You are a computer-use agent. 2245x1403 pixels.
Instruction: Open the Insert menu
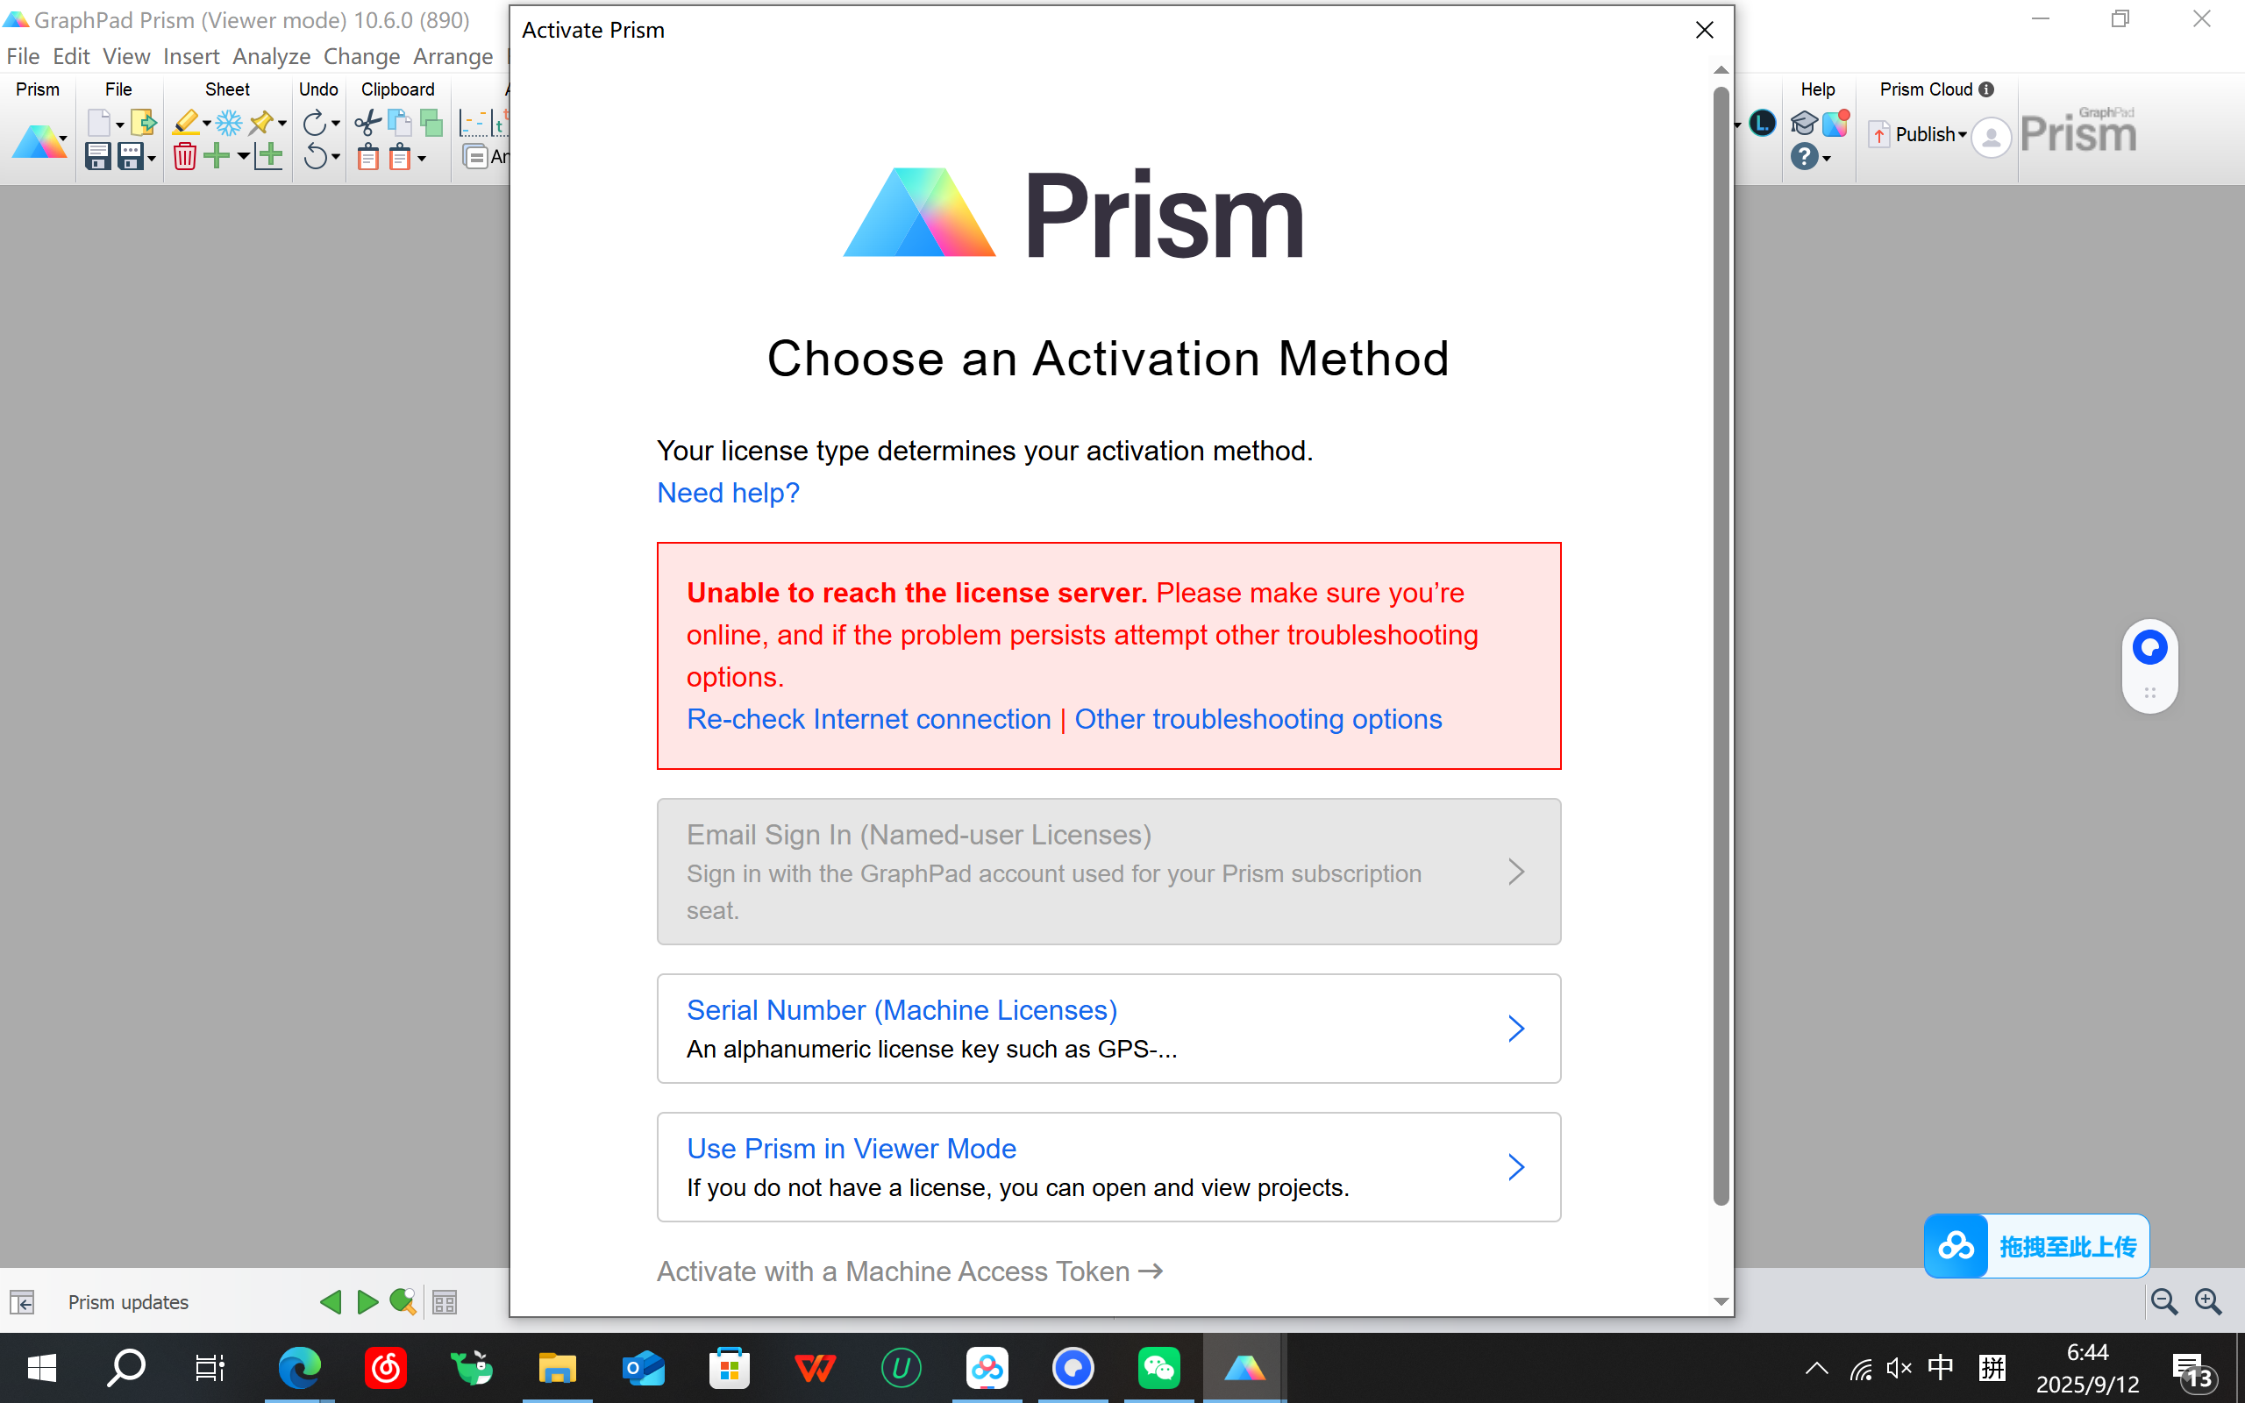click(x=191, y=55)
